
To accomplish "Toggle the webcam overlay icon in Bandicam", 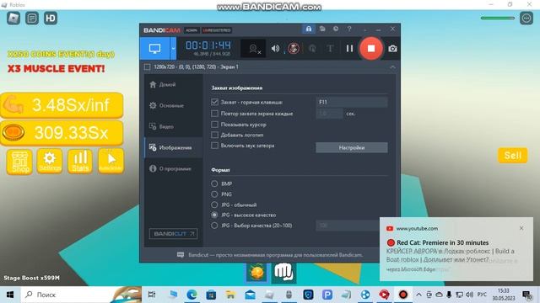I will 254,49.
